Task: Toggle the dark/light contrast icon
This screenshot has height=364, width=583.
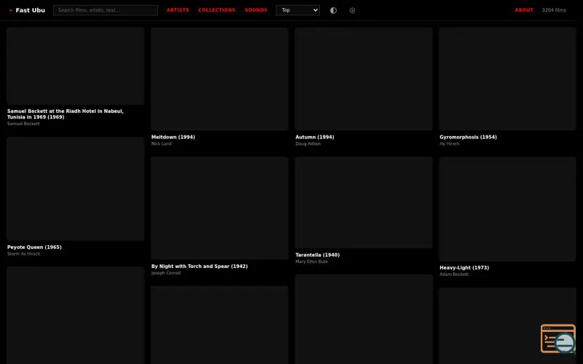Action: coord(334,10)
